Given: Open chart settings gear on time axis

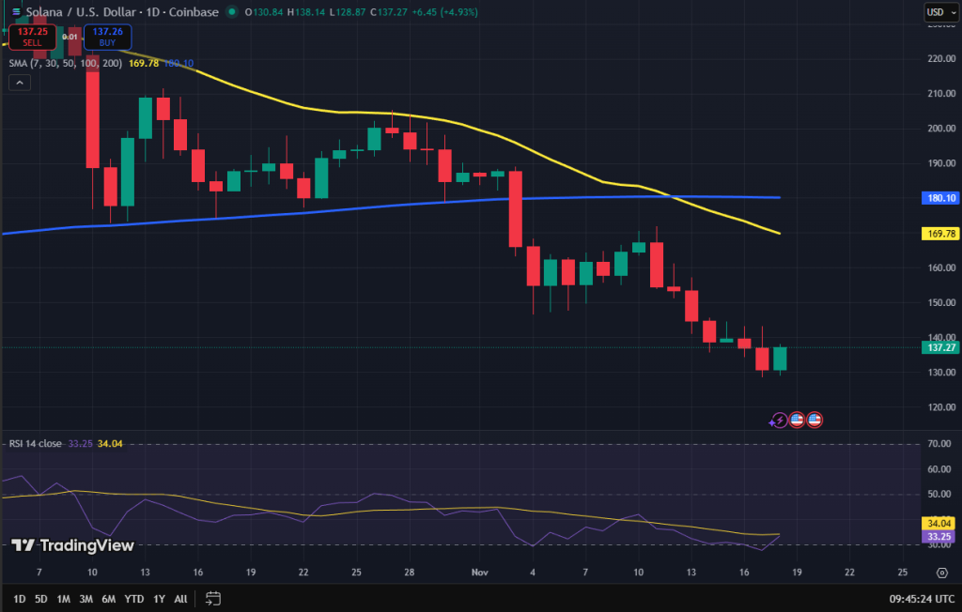Looking at the screenshot, I should (x=941, y=573).
